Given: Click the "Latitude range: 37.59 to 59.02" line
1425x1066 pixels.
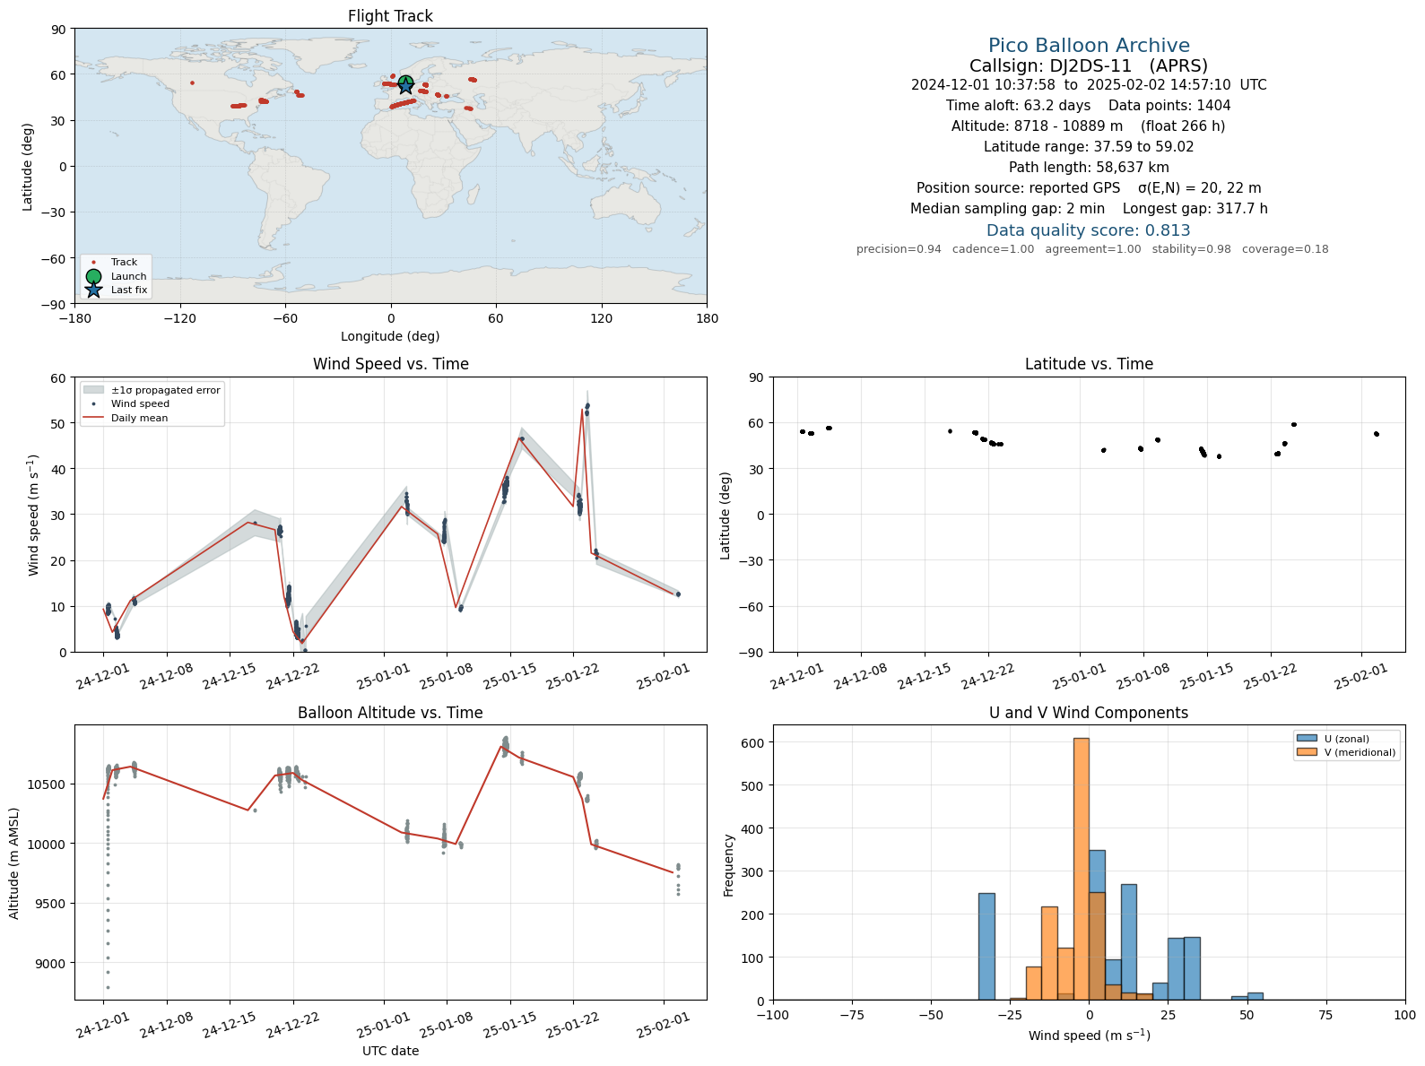Looking at the screenshot, I should coord(1089,147).
